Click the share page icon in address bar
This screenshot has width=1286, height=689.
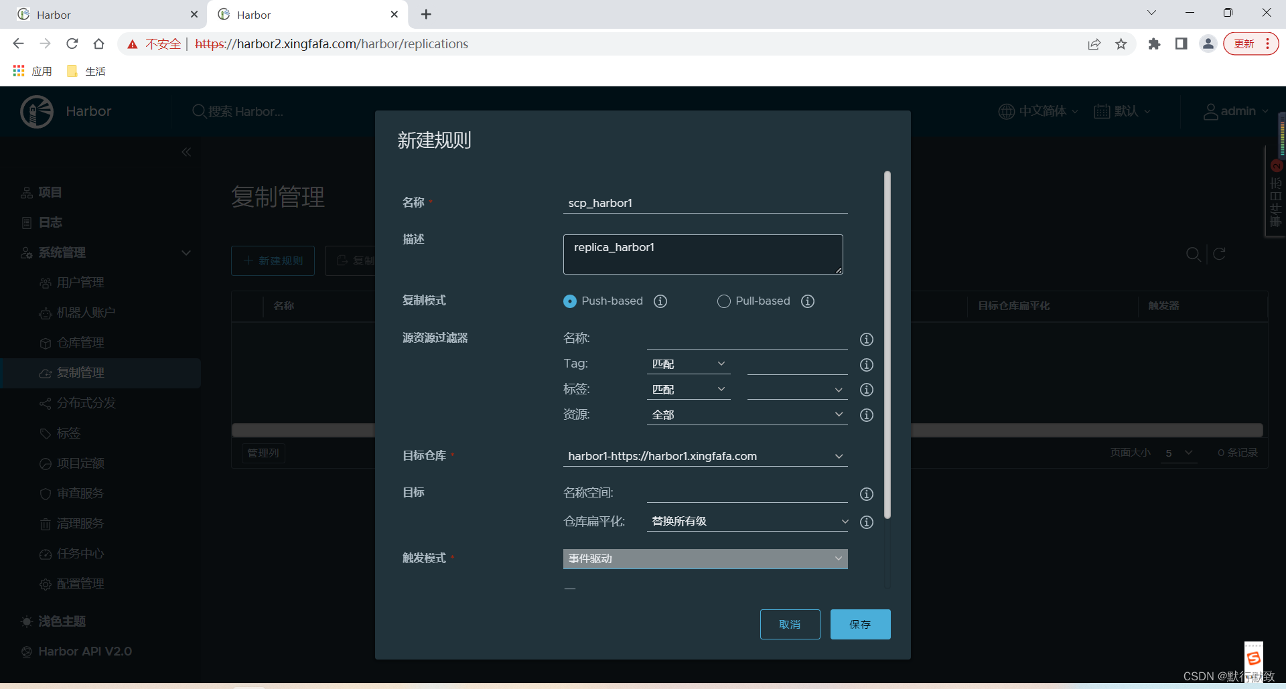click(x=1094, y=44)
